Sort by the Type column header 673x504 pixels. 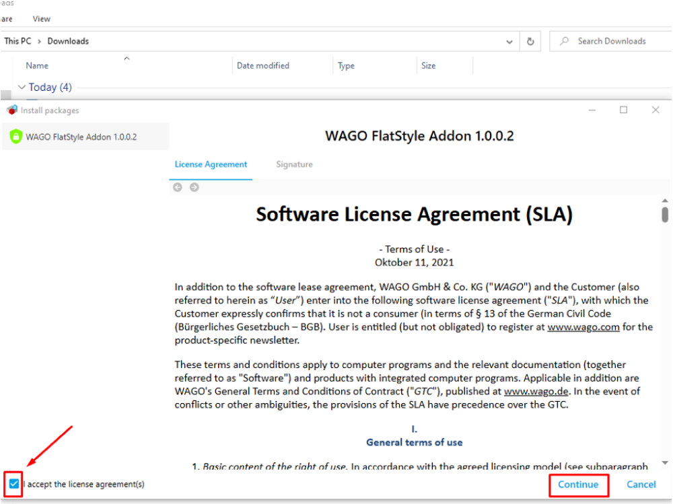coord(346,66)
